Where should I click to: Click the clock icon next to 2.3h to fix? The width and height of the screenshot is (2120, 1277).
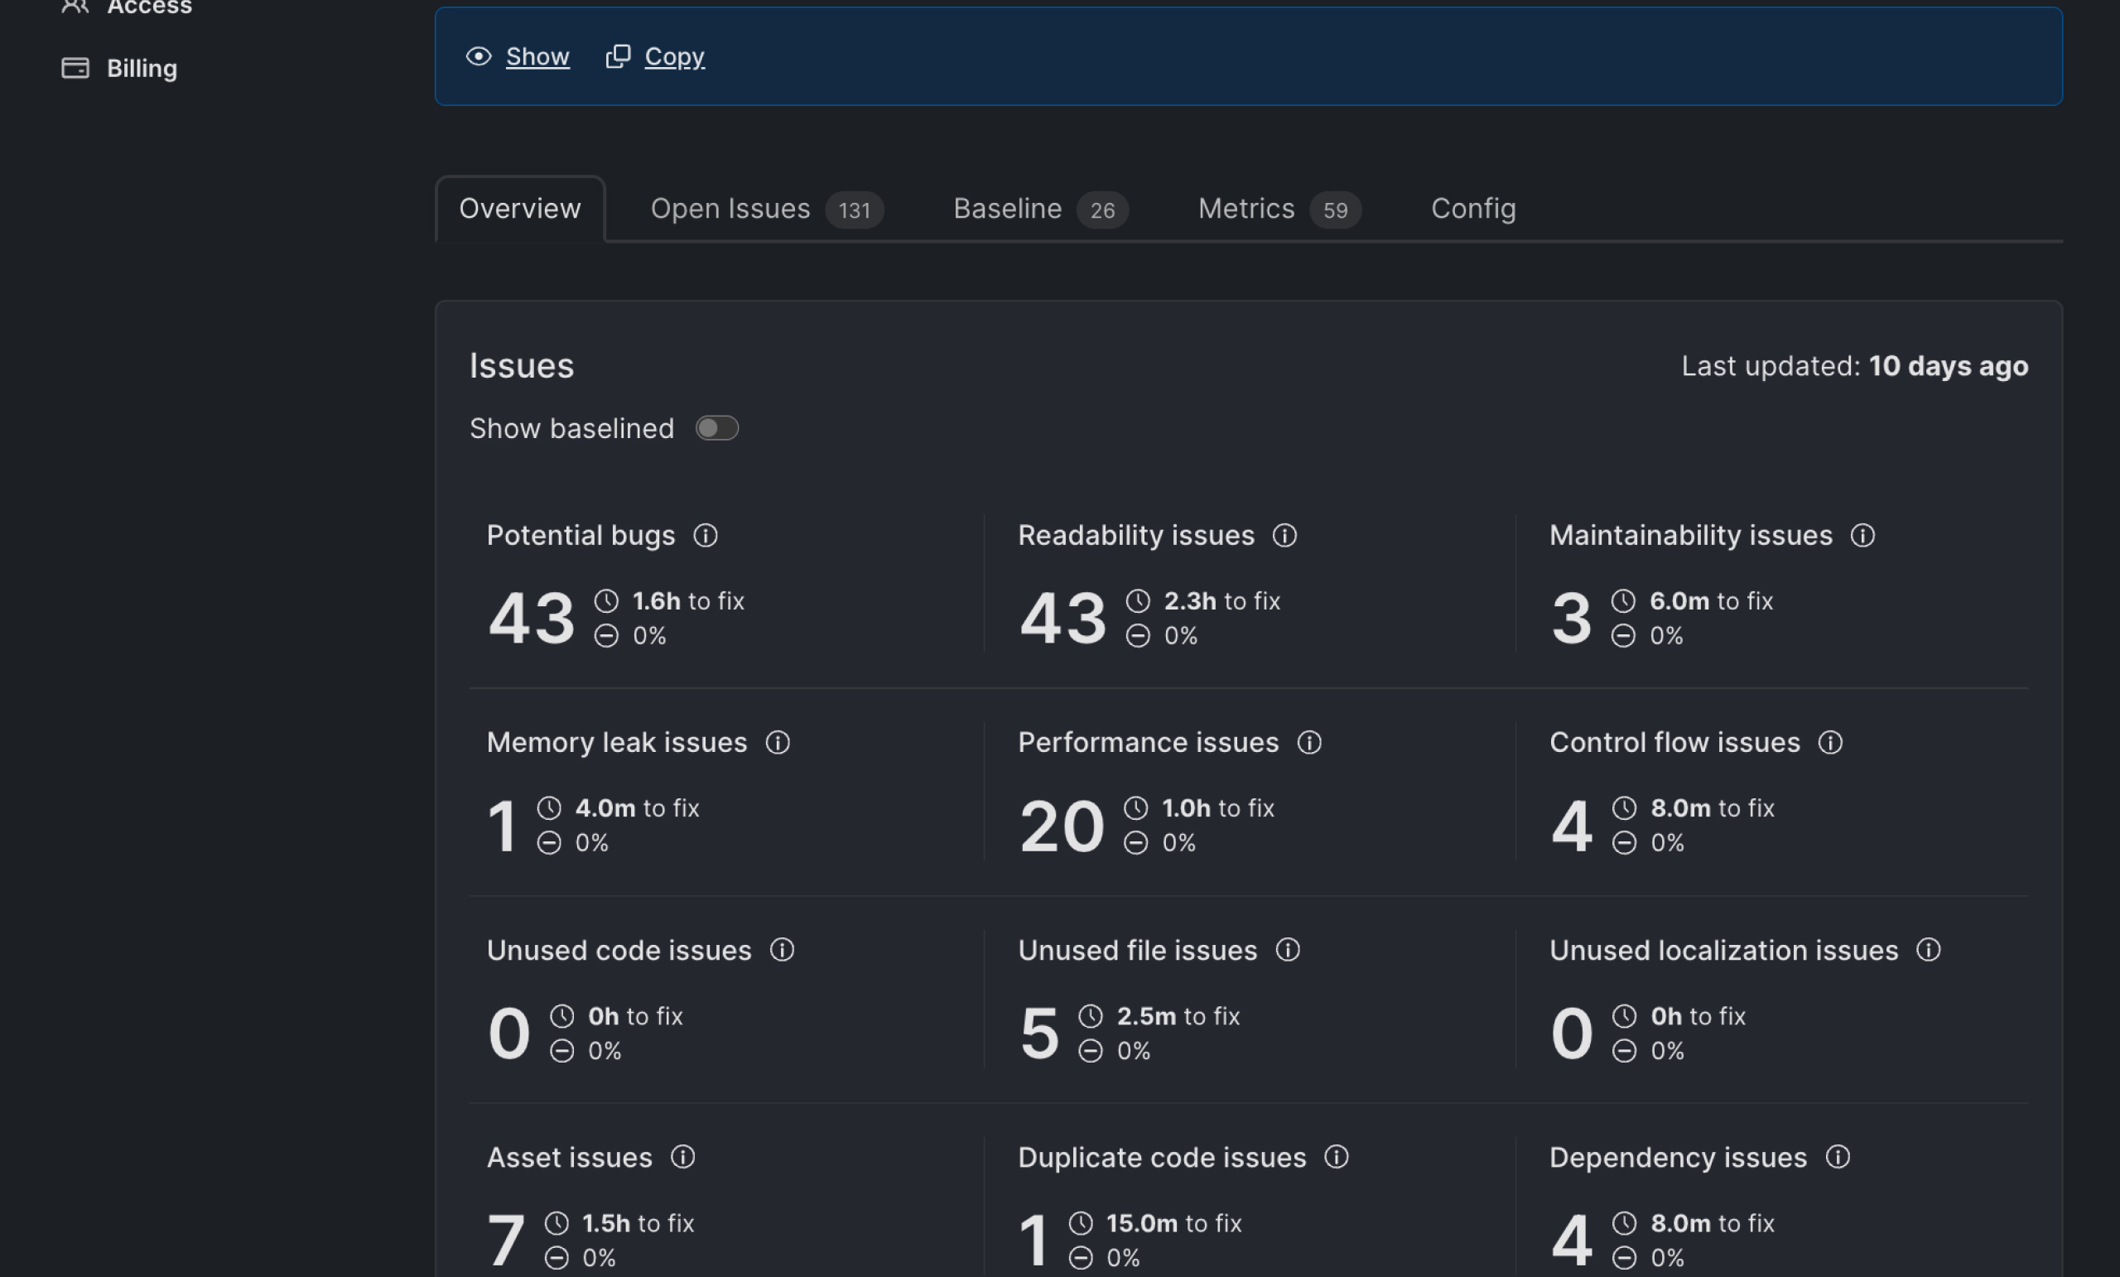click(1139, 600)
